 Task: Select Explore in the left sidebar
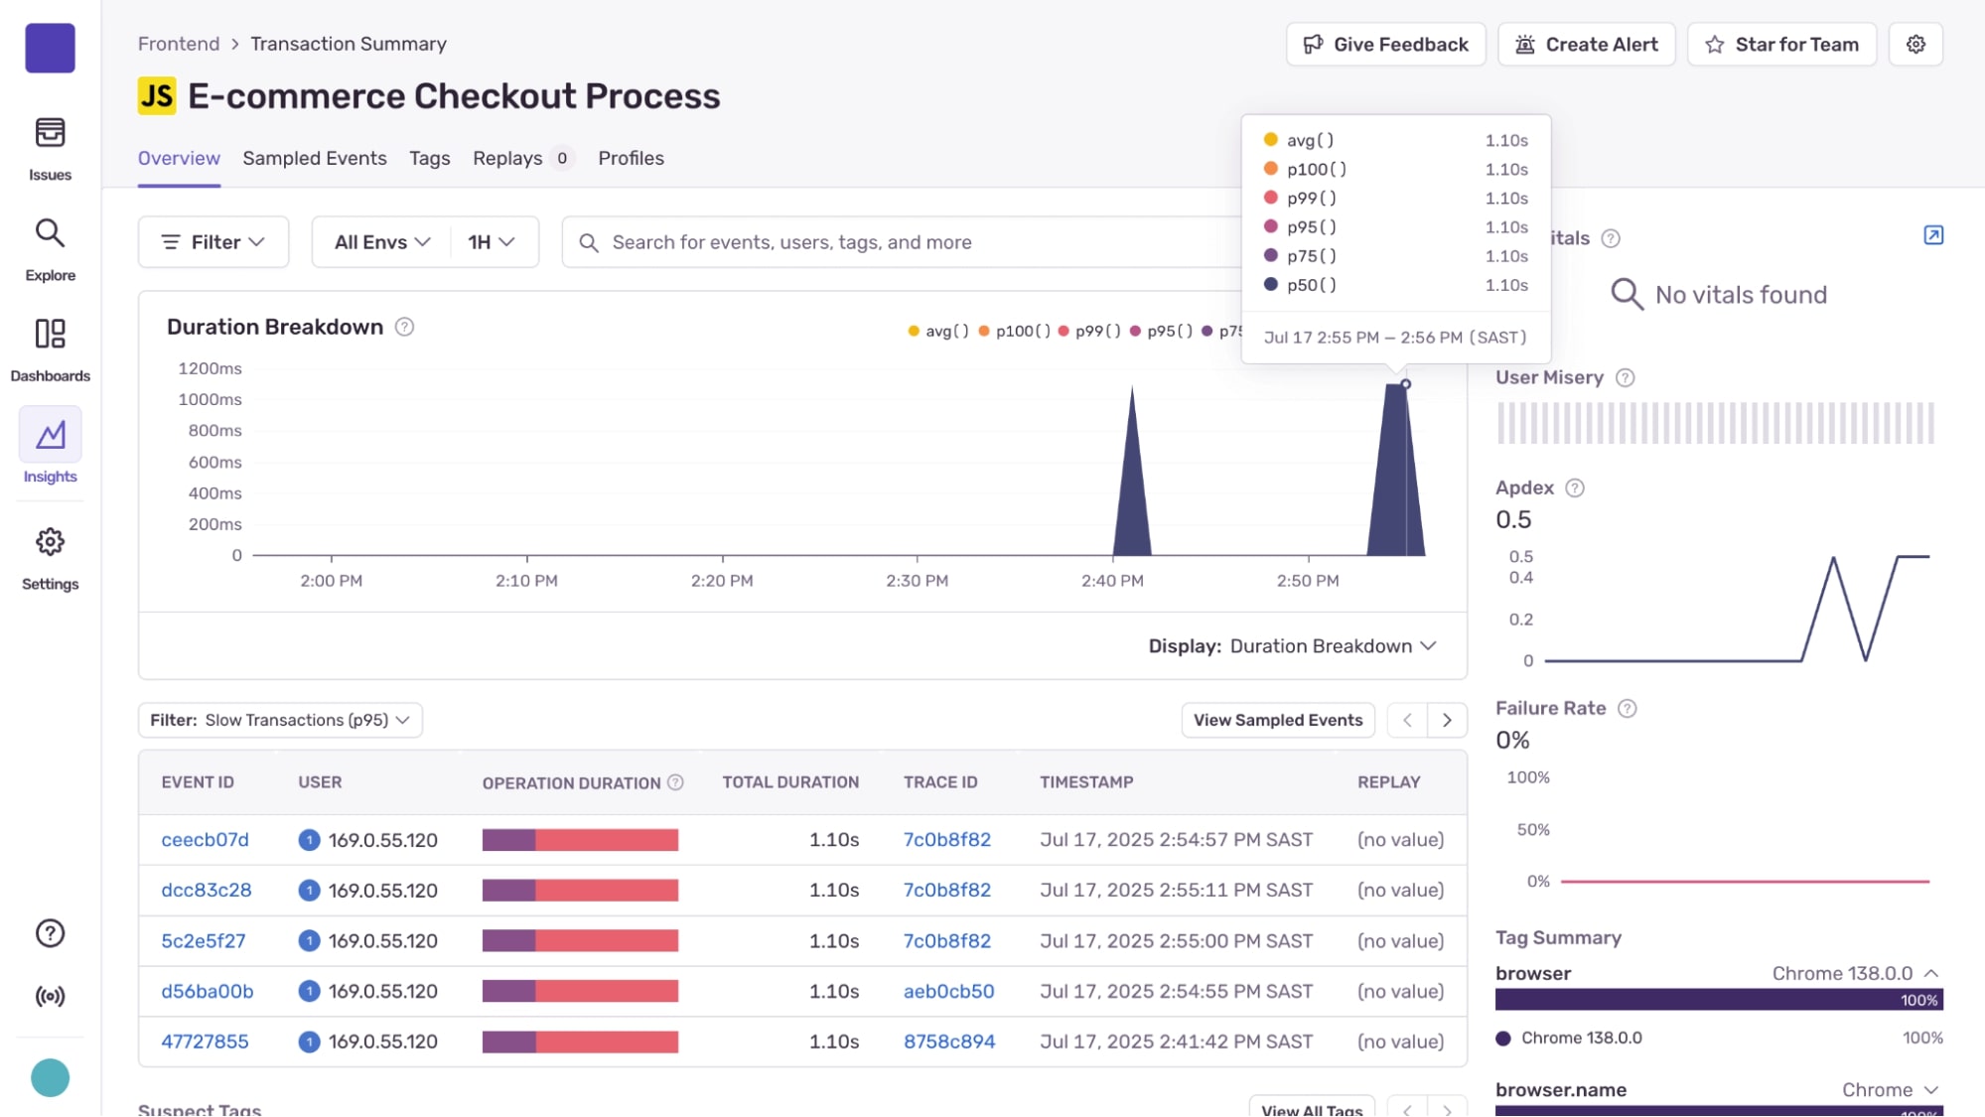50,248
